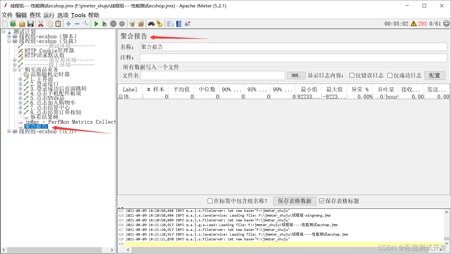
Task: Open the 选项 menu
Action: pos(63,15)
